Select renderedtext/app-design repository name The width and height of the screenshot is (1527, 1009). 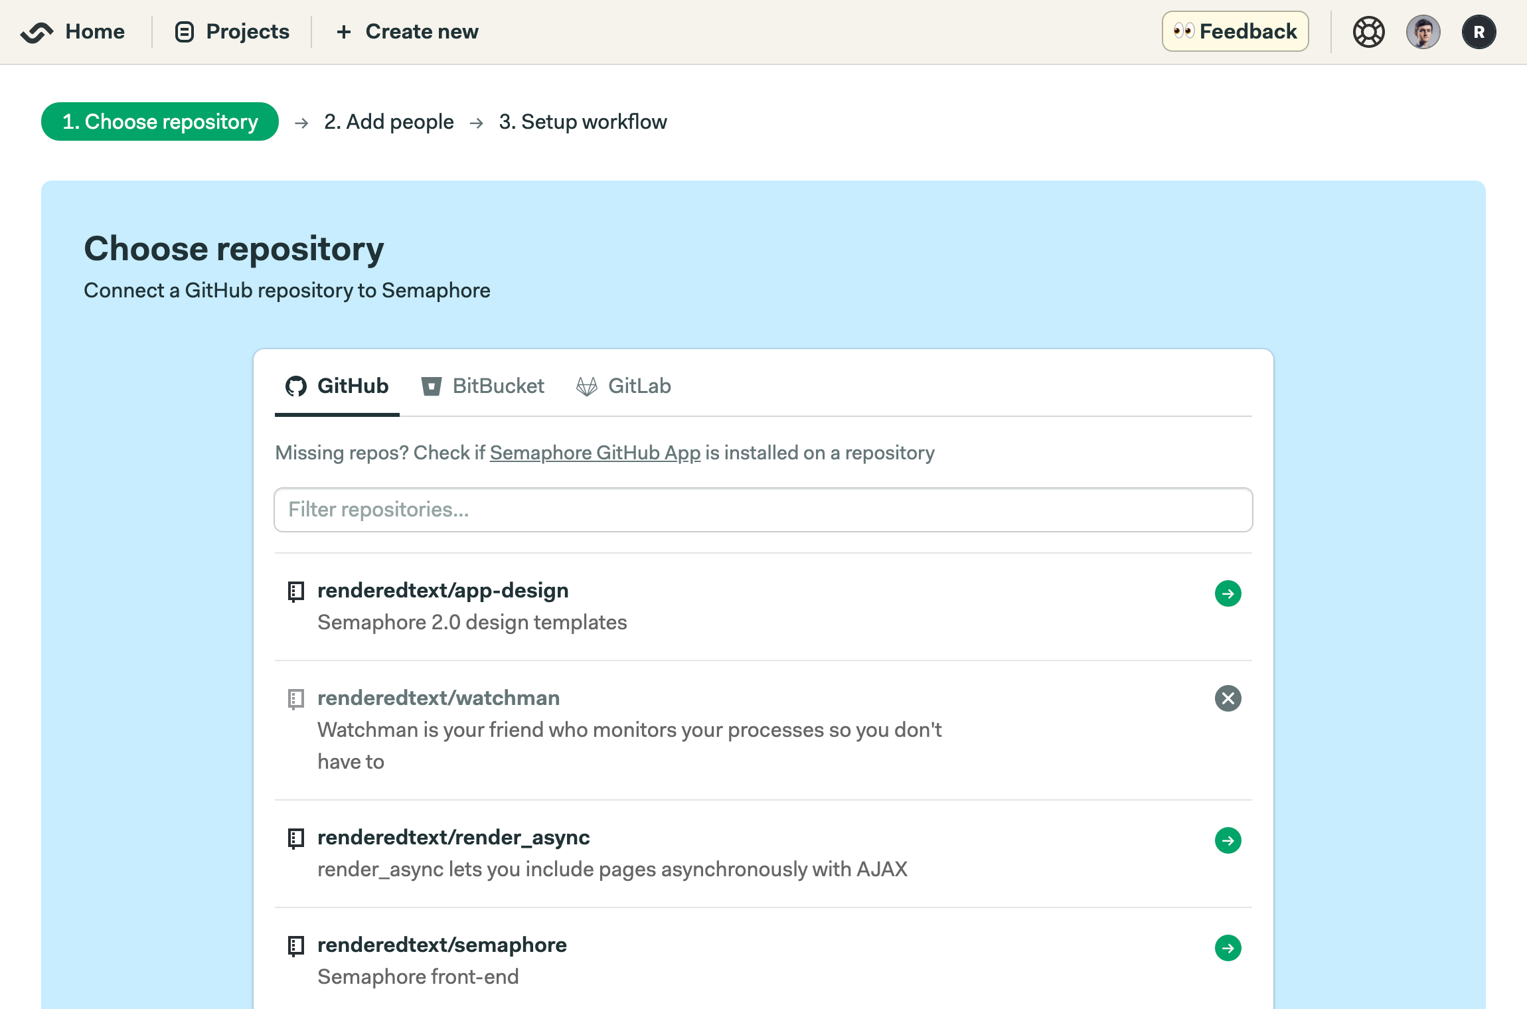(x=443, y=590)
